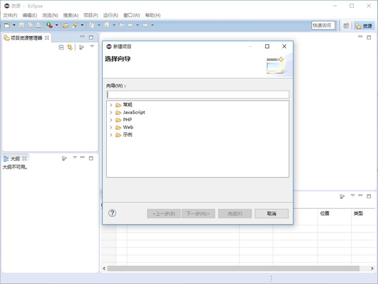This screenshot has height=284, width=378.
Task: Expand the PHP wizard folder
Action: [110, 120]
